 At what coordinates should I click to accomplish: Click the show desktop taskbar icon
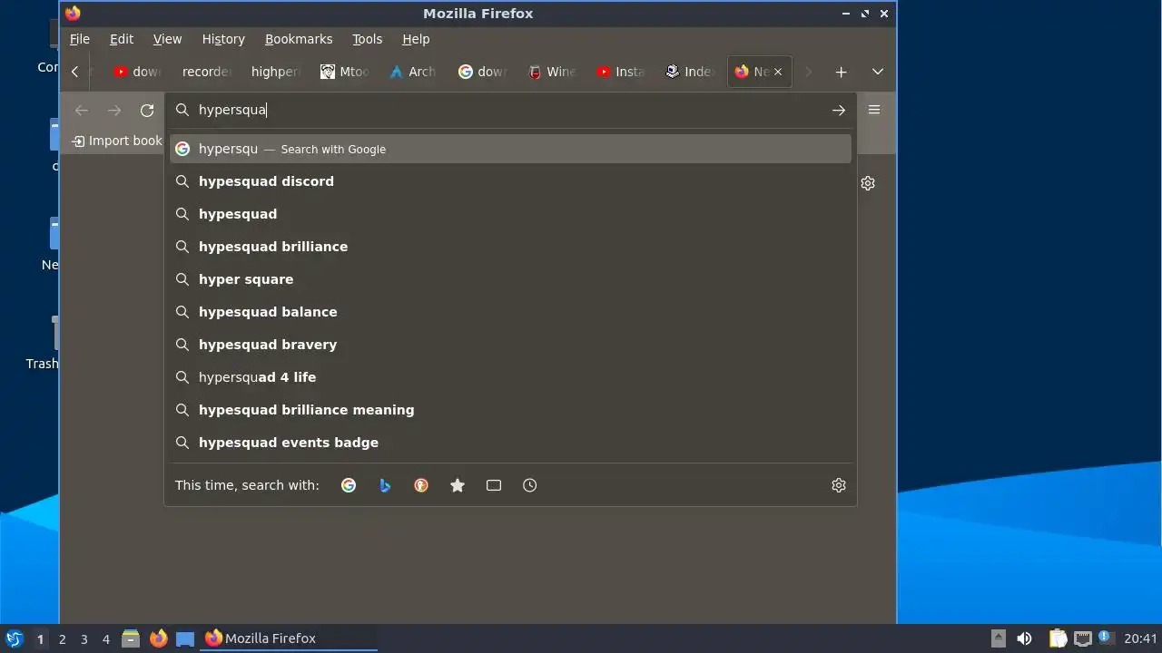tap(185, 638)
